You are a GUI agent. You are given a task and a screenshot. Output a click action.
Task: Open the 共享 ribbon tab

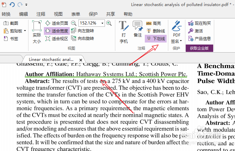(x=110, y=14)
